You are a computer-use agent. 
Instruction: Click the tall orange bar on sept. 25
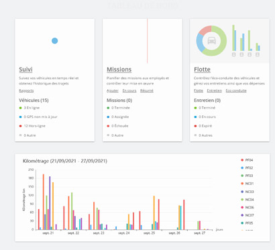[154, 212]
